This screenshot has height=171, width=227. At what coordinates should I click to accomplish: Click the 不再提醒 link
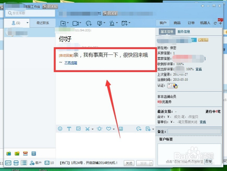(71, 63)
